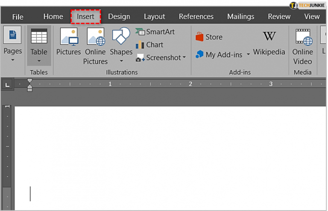
Task: Go to the References tab
Action: pos(196,17)
